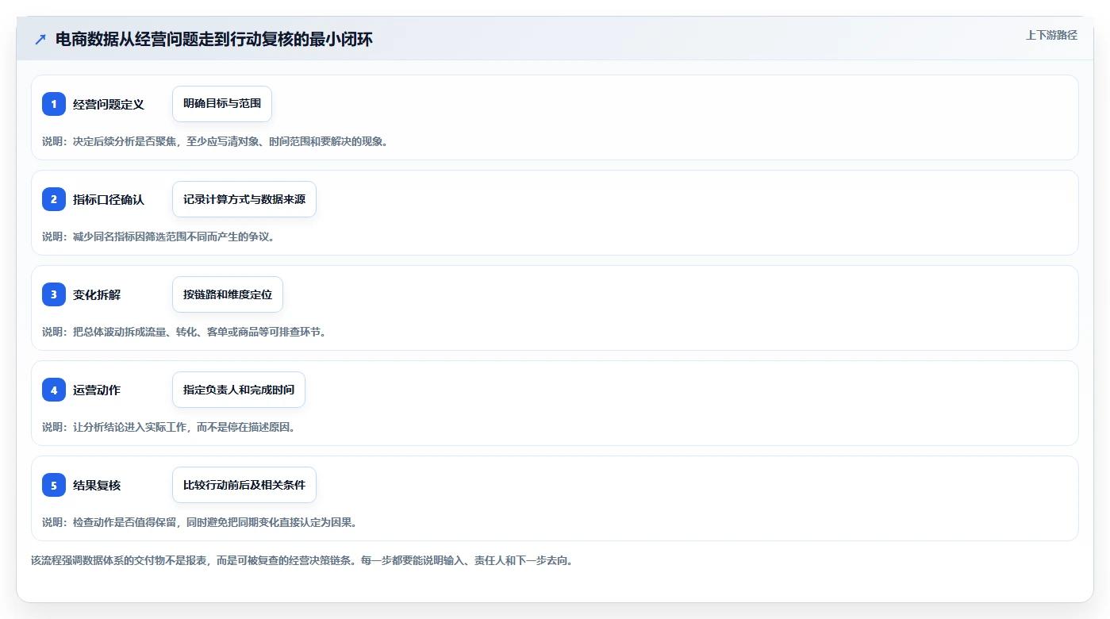Click the 结果复核 step title
This screenshot has height=619, width=1110.
(x=97, y=485)
